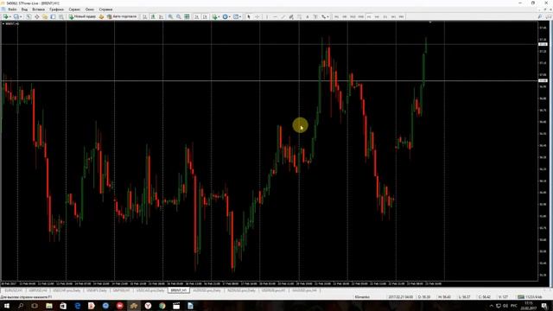Click the chart shift triangle marker
The width and height of the screenshot is (553, 311).
pos(430,22)
